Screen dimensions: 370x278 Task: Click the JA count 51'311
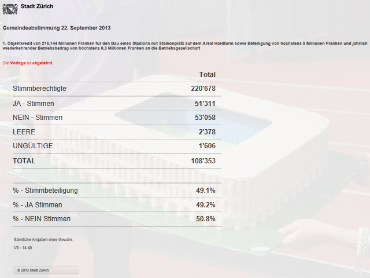(x=205, y=104)
